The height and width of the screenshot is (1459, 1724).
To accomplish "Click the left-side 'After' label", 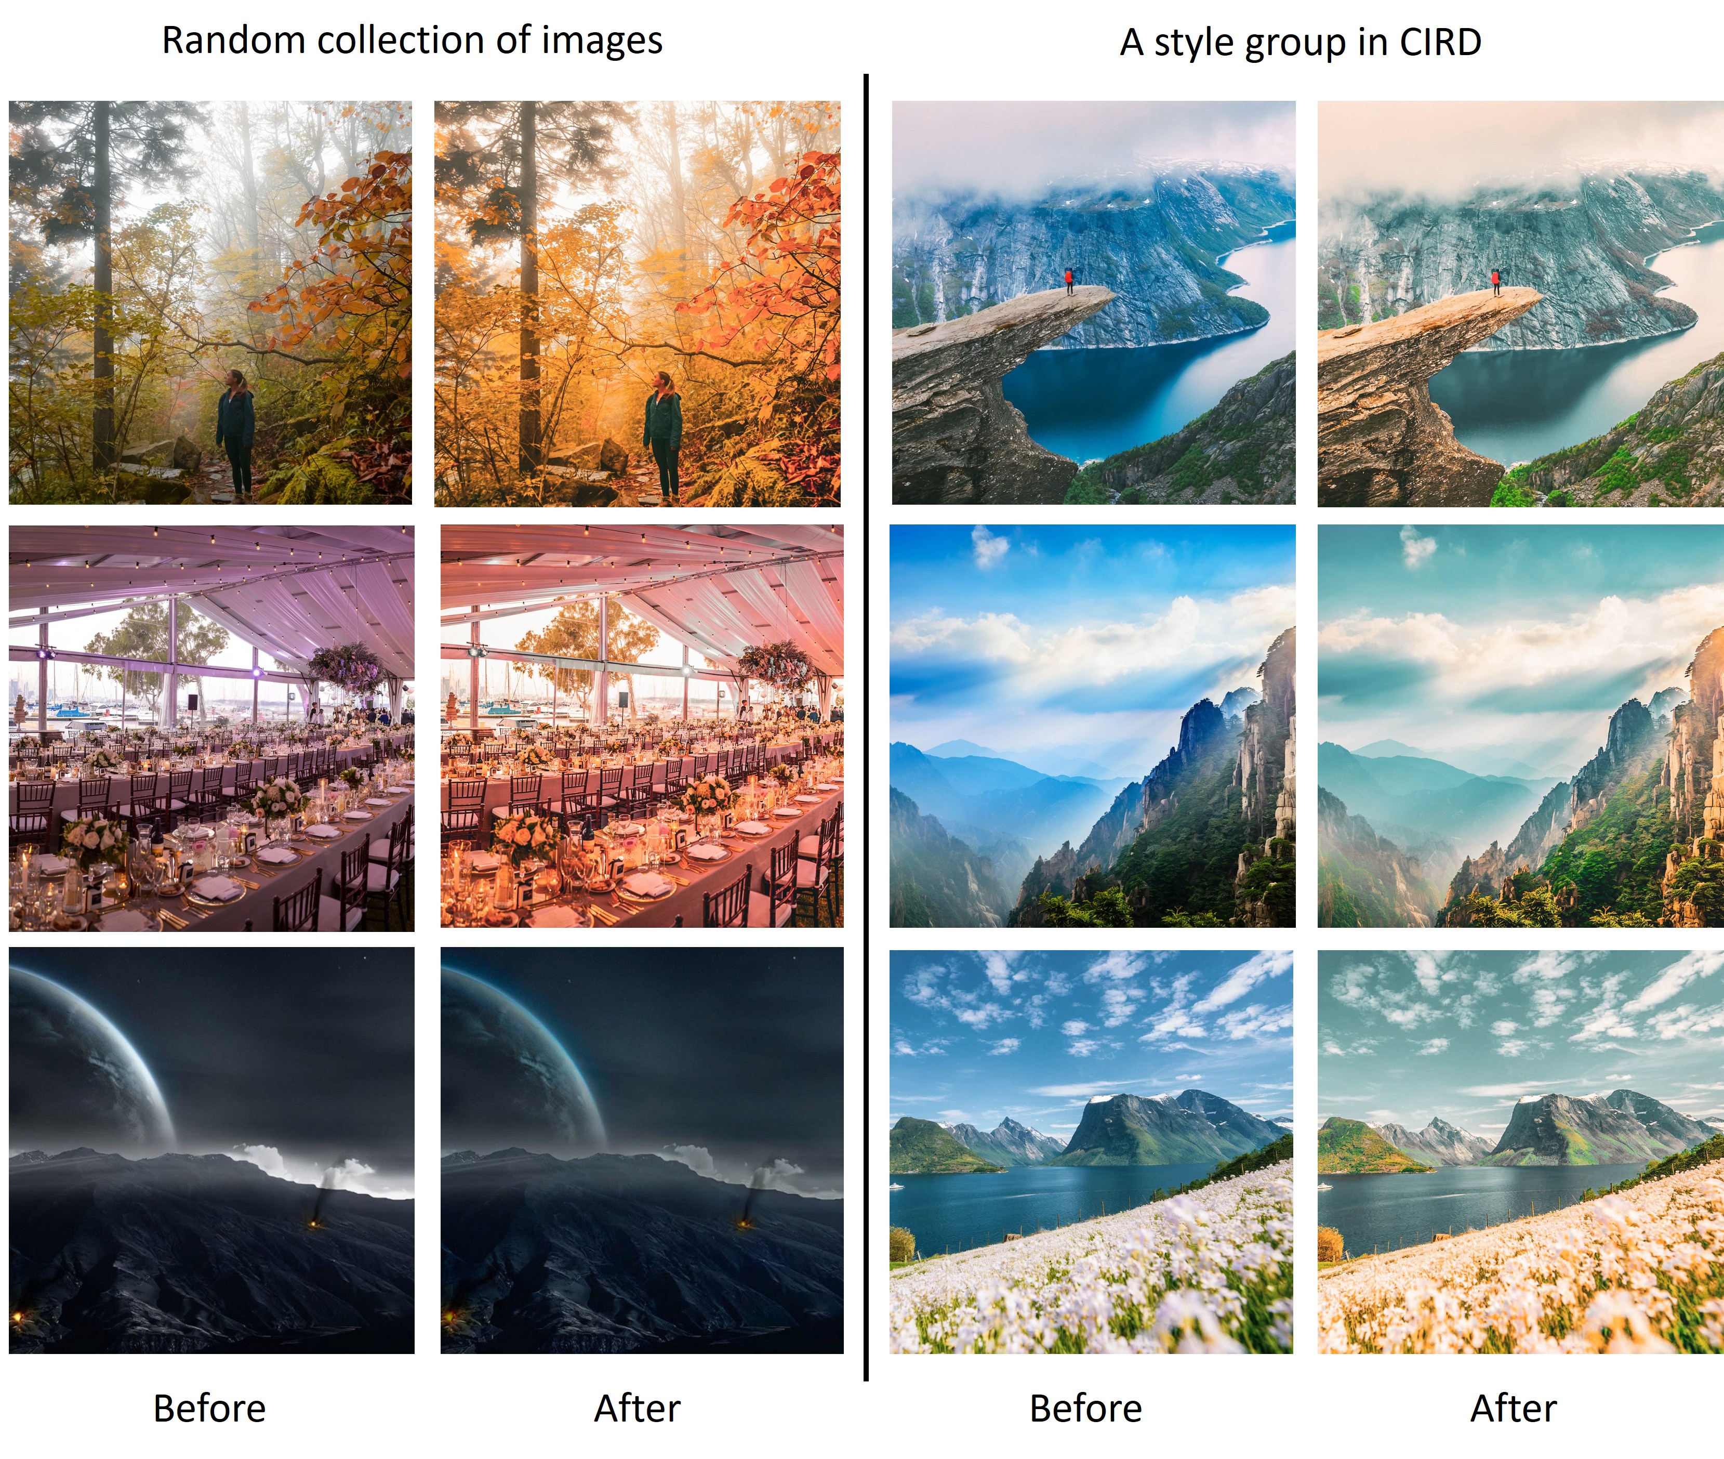I will click(638, 1408).
